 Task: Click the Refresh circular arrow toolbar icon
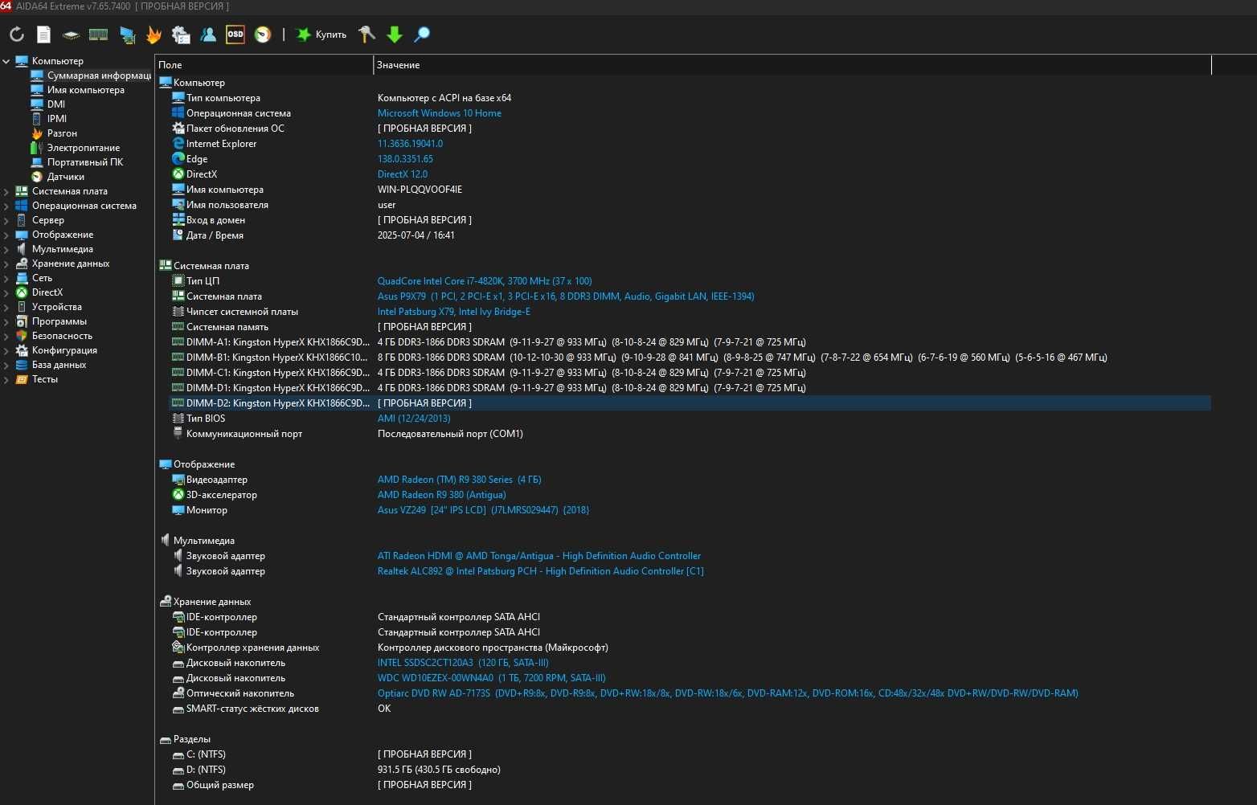pyautogui.click(x=17, y=35)
